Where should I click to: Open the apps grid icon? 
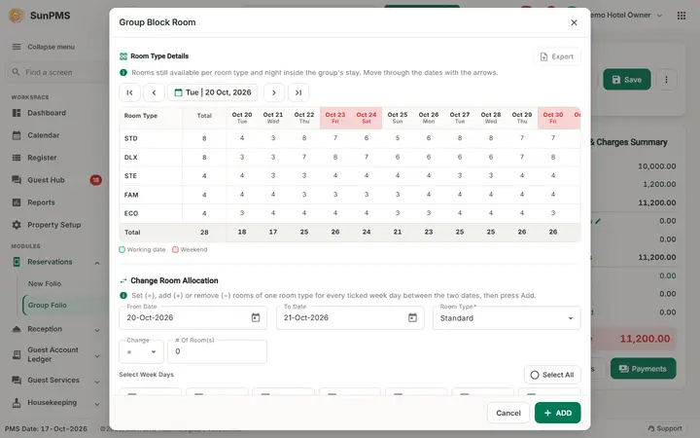pyautogui.click(x=682, y=16)
